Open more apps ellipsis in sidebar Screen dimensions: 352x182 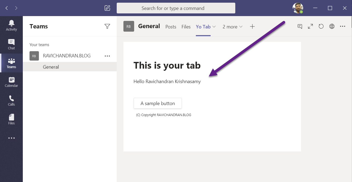pyautogui.click(x=11, y=138)
